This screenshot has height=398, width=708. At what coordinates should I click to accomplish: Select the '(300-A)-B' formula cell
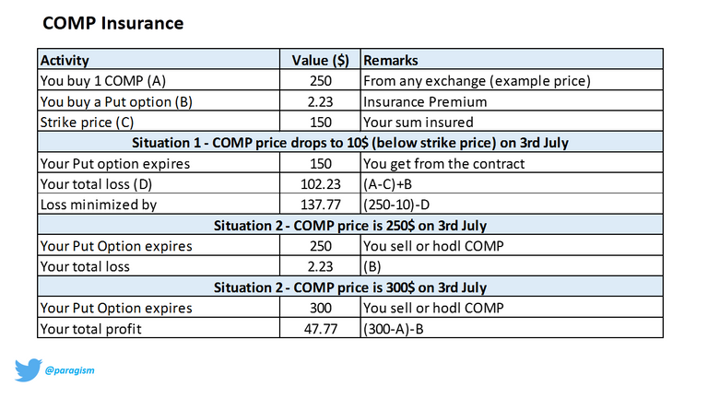tap(512, 328)
